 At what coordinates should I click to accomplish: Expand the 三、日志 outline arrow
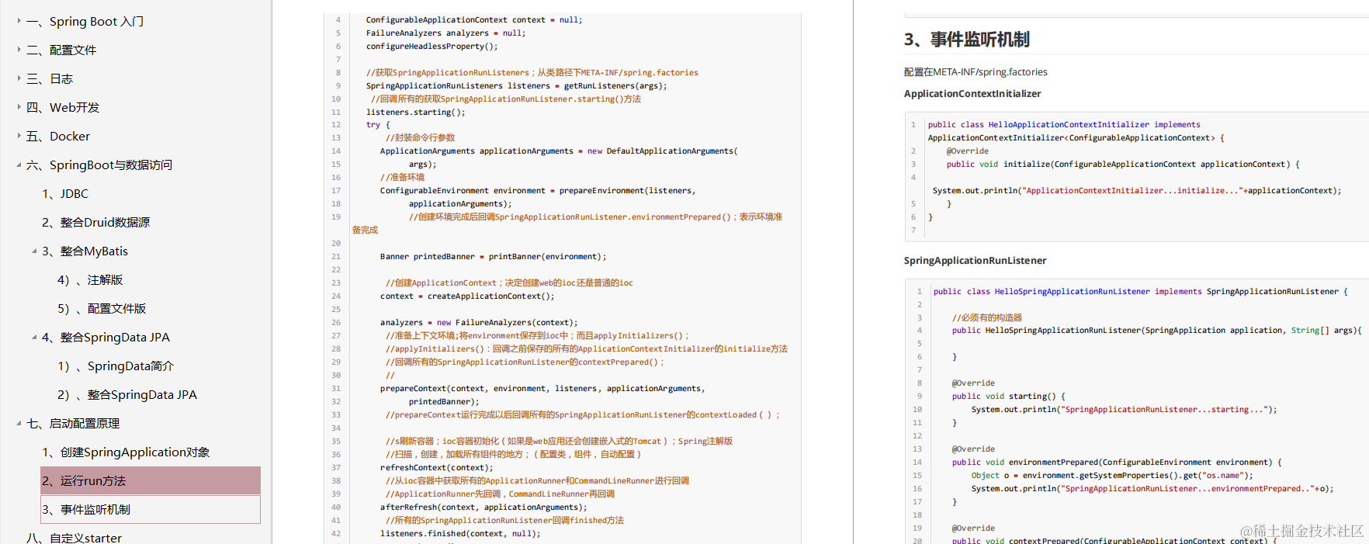[19, 78]
